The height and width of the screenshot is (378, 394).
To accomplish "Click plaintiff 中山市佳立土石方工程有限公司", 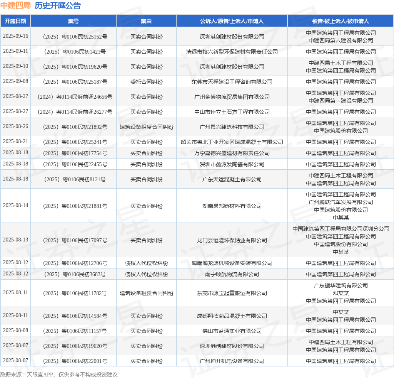I will (x=232, y=112).
